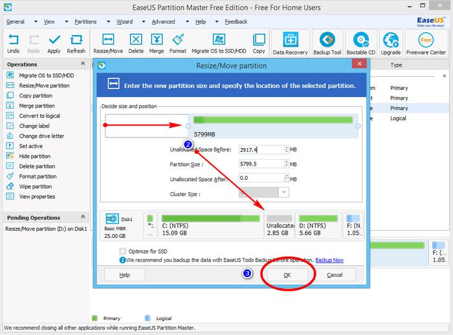The width and height of the screenshot is (453, 335).
Task: Open the Advanced menu dropdown arrow
Action: point(187,21)
